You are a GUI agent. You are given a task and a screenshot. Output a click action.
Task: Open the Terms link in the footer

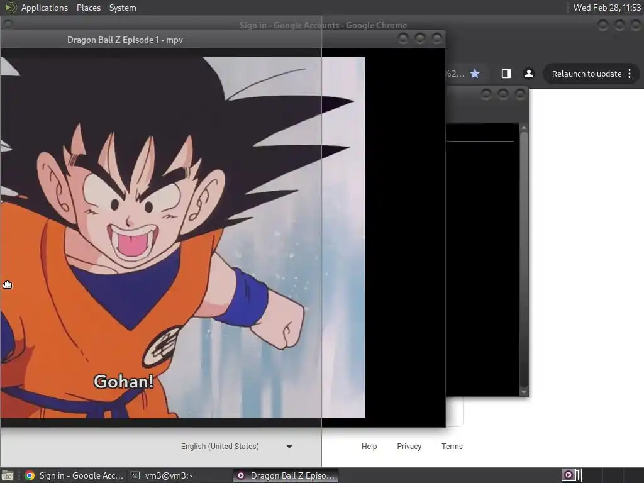[x=452, y=447]
